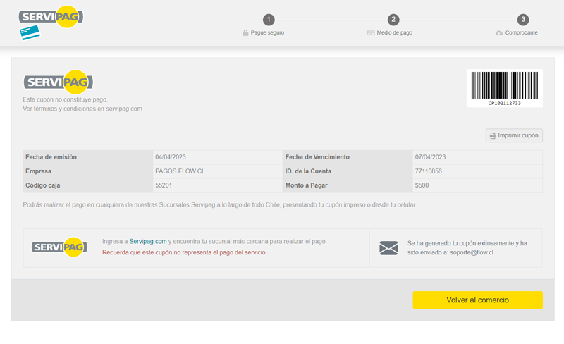The height and width of the screenshot is (344, 564).
Task: Click the emission date 04/04/2023
Action: [171, 157]
